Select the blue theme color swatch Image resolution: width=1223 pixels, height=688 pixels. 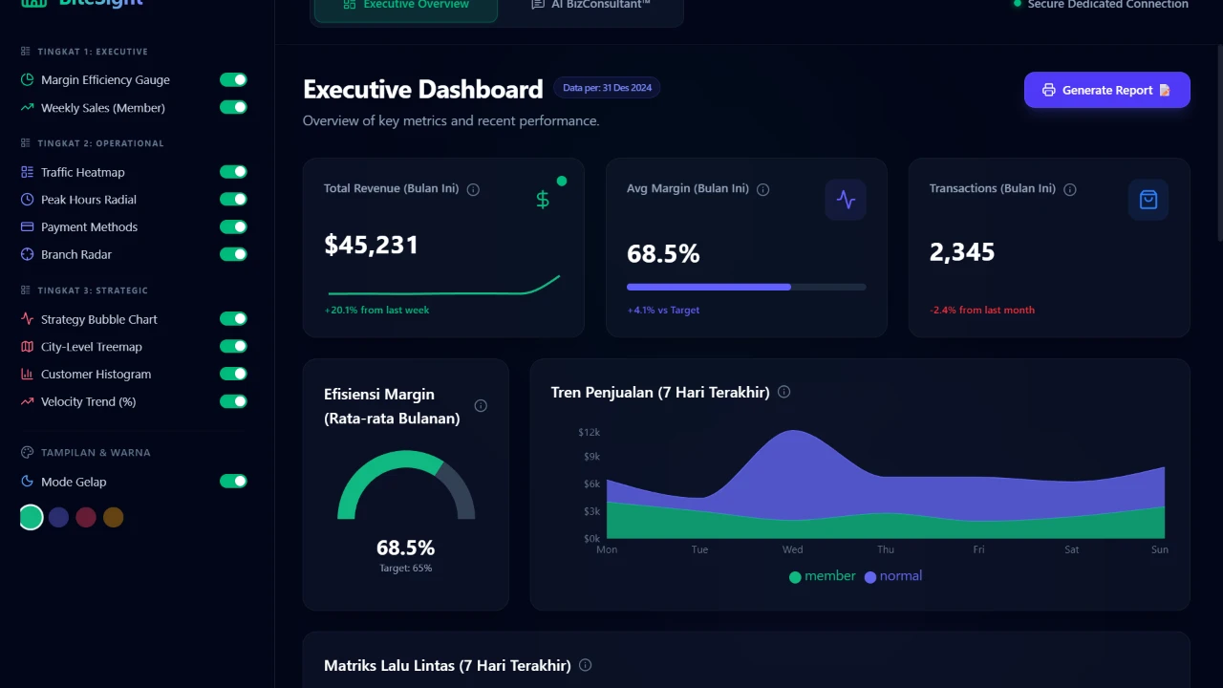pos(58,517)
